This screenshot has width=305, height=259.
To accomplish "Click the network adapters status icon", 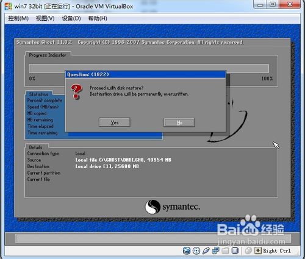I will 215,250.
